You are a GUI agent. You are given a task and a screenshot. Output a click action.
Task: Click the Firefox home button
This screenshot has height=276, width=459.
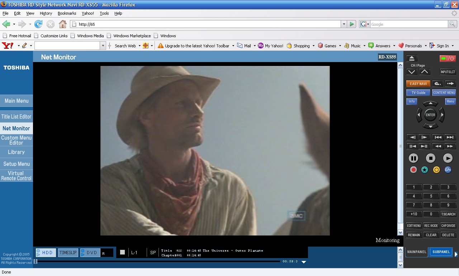pyautogui.click(x=63, y=24)
